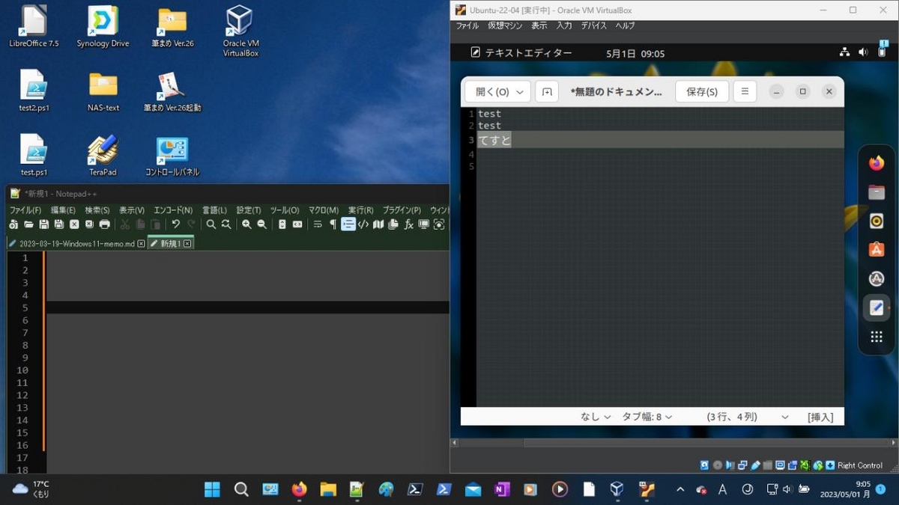
Task: Open the なし syntax dropdown in status bar
Action: point(596,417)
